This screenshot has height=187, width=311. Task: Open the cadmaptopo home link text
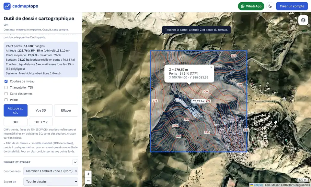[25, 6]
